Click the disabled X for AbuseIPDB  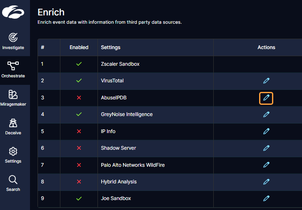79,98
